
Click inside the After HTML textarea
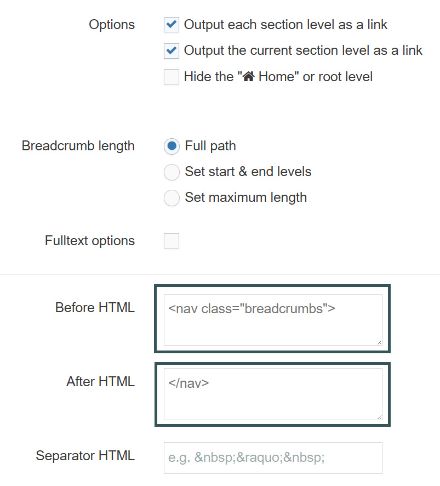click(272, 393)
